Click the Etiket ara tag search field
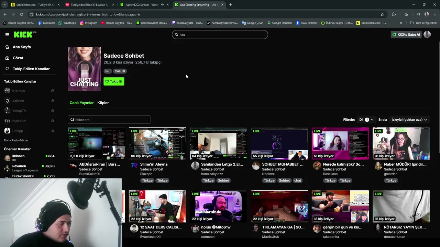This screenshot has width=440, height=247. [109, 120]
